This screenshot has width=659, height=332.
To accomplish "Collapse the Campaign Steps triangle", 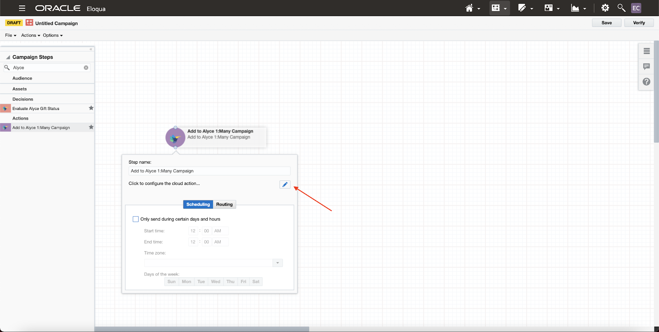I will click(x=8, y=57).
